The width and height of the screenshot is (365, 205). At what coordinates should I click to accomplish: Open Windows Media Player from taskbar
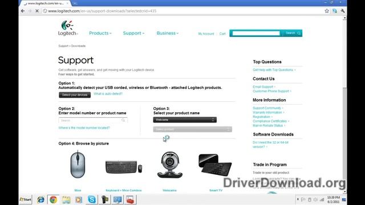(x=79, y=200)
